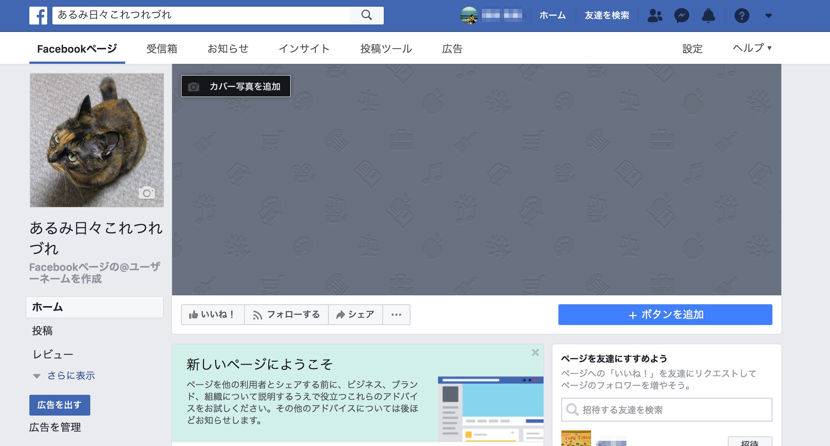This screenshot has width=830, height=446.
Task: Open the notifications bell icon
Action: [709, 16]
